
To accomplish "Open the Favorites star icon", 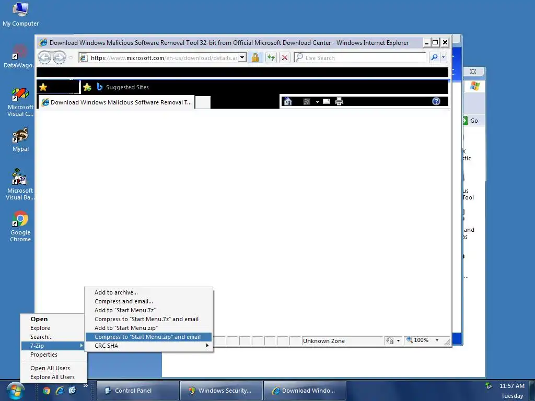I will (x=43, y=87).
